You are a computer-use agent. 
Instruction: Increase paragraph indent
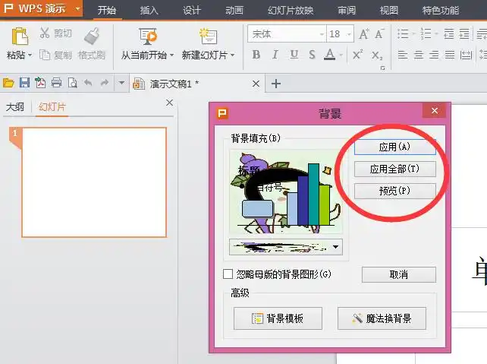464,33
